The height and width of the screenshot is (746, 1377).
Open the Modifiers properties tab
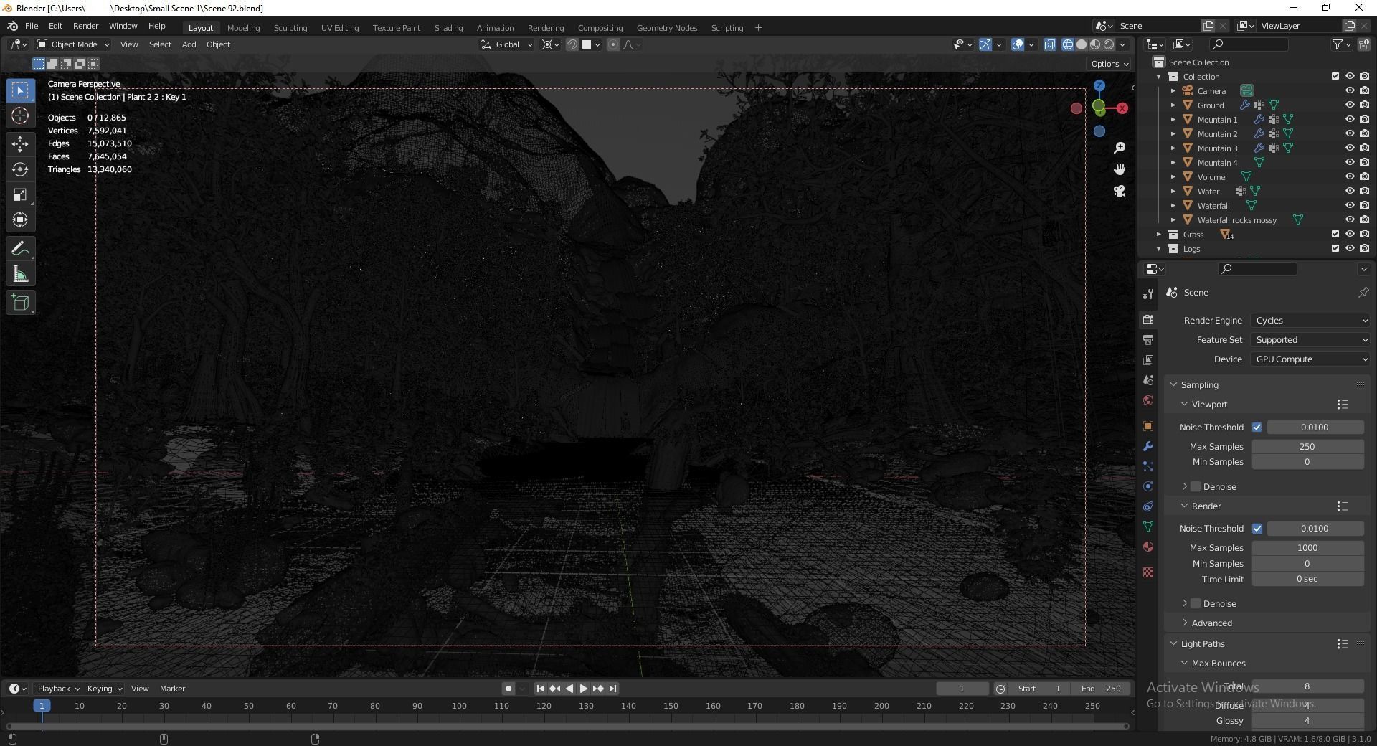pyautogui.click(x=1148, y=446)
